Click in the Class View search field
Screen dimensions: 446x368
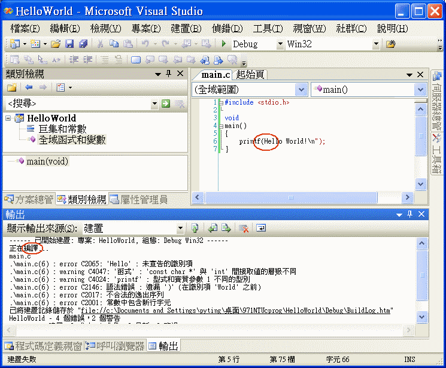tap(79, 104)
